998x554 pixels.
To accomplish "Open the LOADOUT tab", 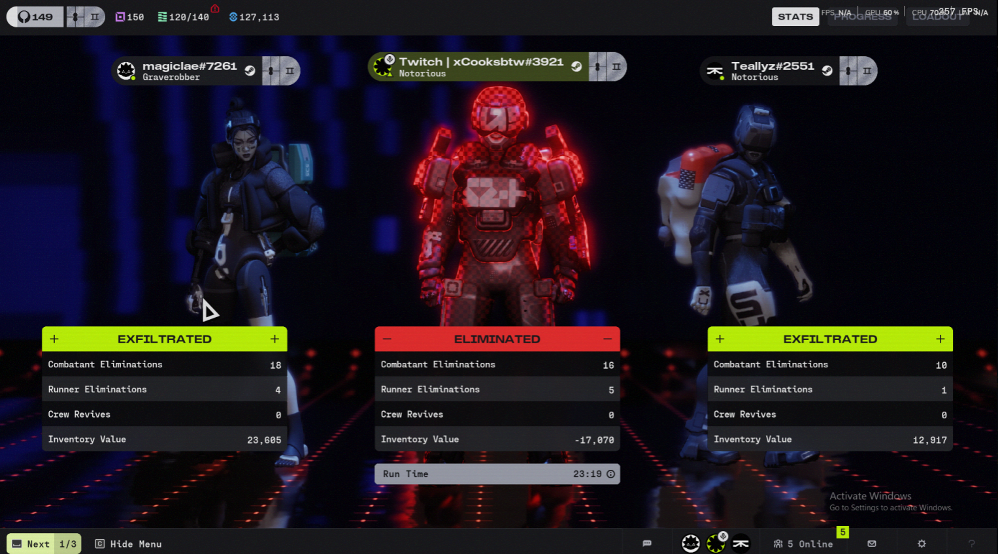I will [x=937, y=17].
